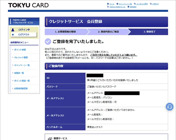Select 加盟店一覧 in the sidebar menu
Viewport: 176px width, 140px height.
[19, 73]
